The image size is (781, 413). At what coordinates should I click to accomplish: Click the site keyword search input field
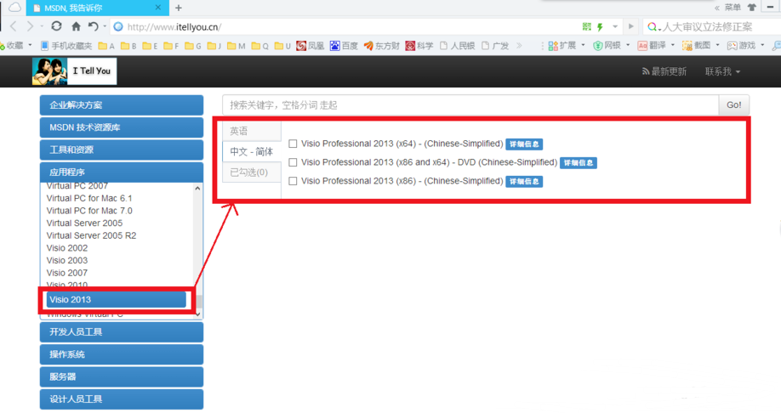point(470,105)
